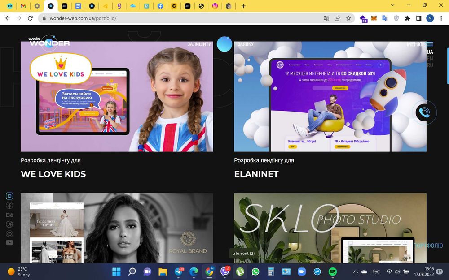The width and height of the screenshot is (449, 280).
Task: Open the Dribbble link in left sidebar
Action: click(9, 224)
